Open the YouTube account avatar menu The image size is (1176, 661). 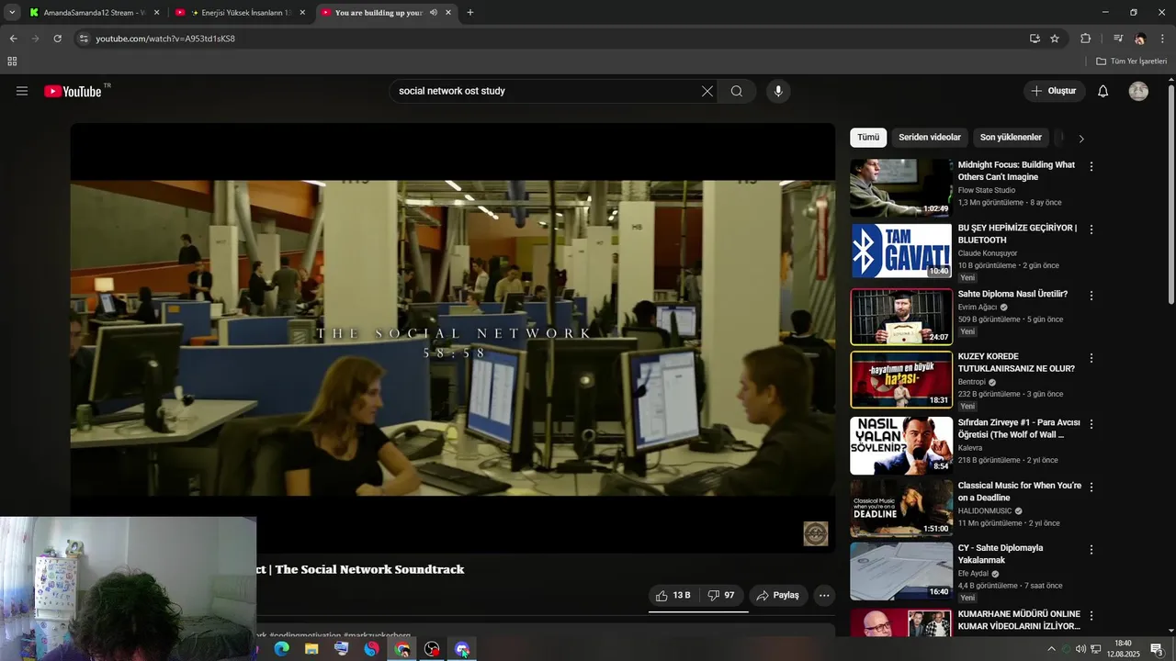click(x=1138, y=91)
